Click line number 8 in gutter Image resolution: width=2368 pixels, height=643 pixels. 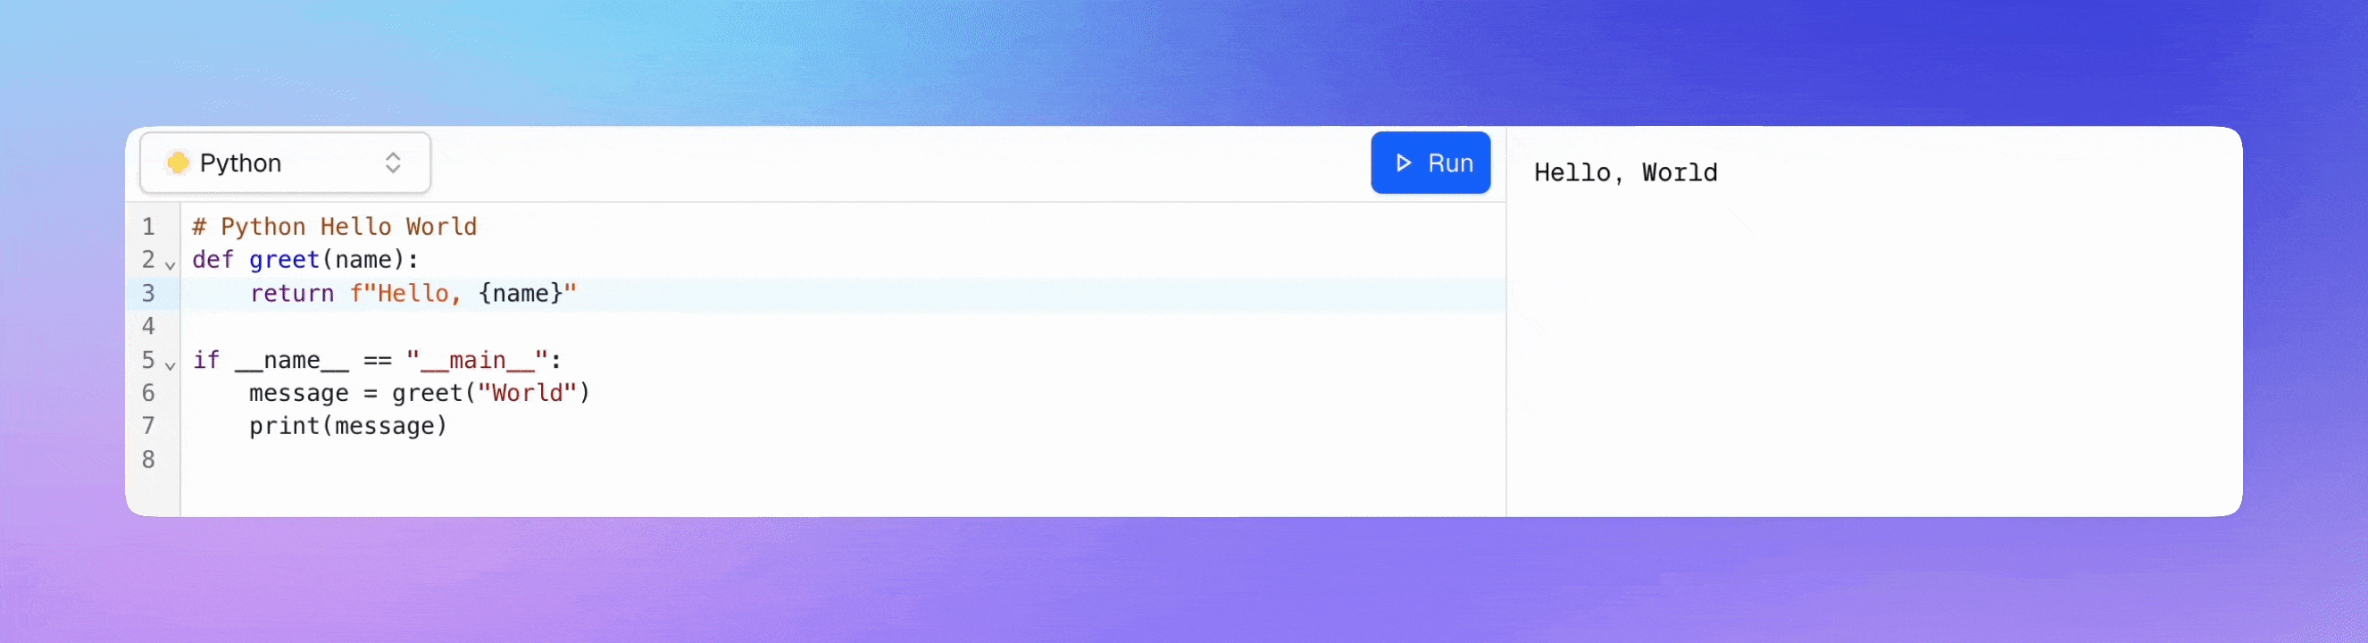pos(149,459)
